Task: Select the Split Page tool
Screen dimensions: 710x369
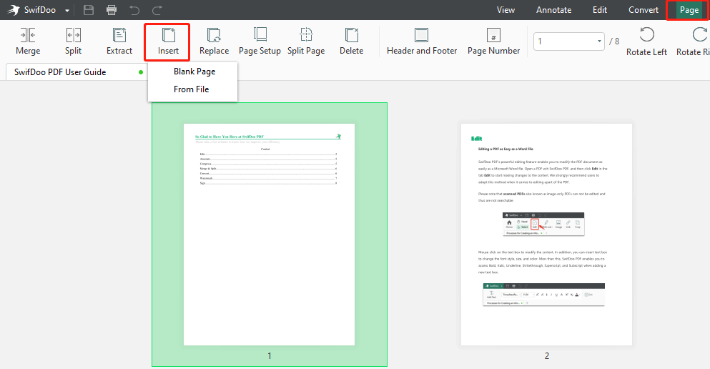Action: (x=306, y=41)
